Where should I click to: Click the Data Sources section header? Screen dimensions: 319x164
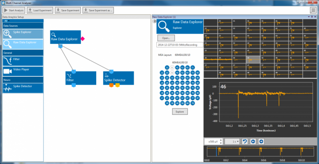point(23,26)
